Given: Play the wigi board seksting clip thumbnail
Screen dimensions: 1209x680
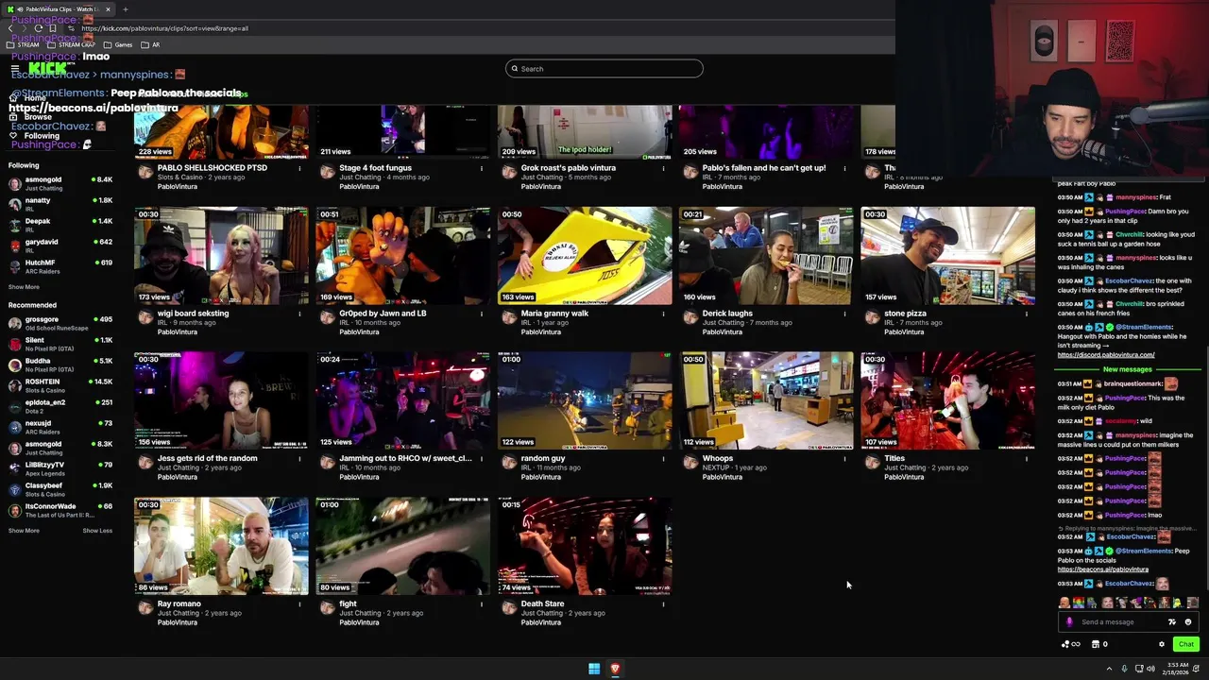Looking at the screenshot, I should [x=221, y=255].
